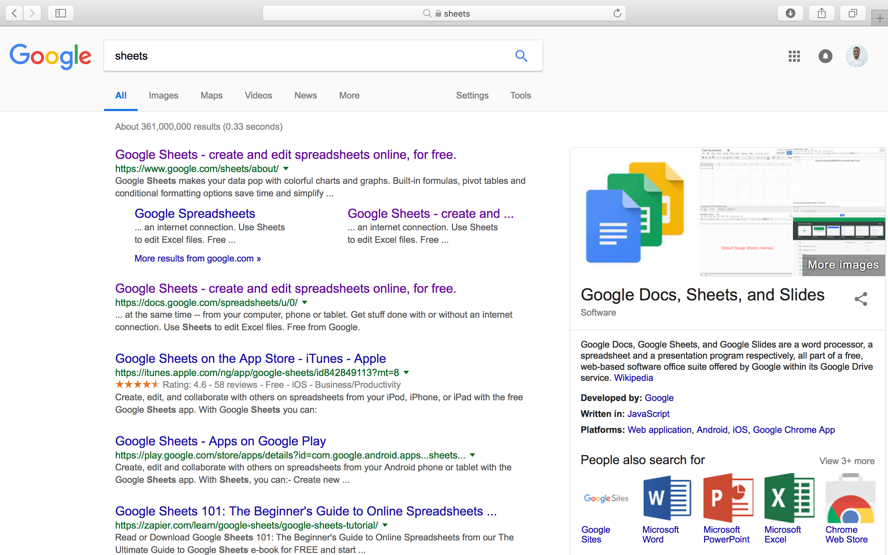Expand dropdown next to docs.google.com/spreadsheets URL

[305, 302]
